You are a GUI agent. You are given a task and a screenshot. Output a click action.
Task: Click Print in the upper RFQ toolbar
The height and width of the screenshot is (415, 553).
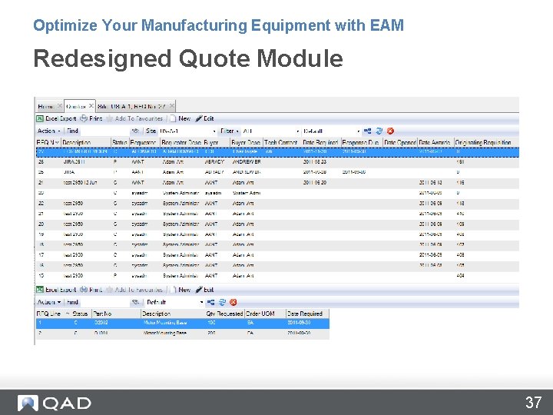[x=91, y=118]
